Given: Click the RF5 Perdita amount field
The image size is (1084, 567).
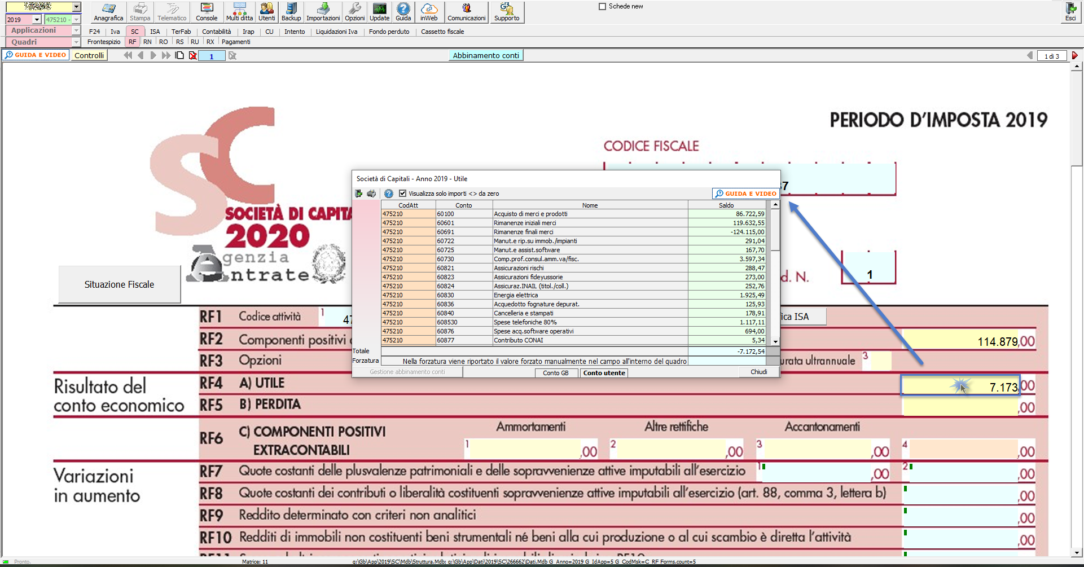Looking at the screenshot, I should [x=960, y=407].
